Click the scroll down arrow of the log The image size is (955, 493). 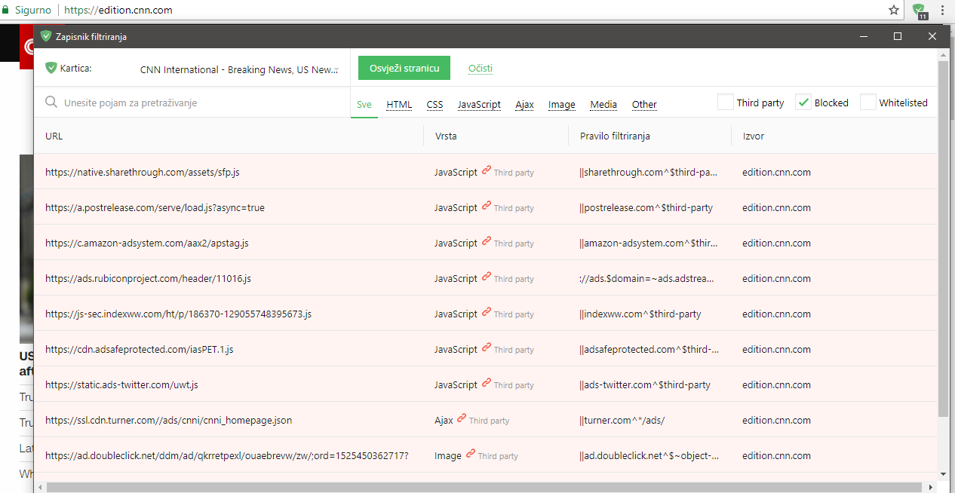click(x=943, y=473)
